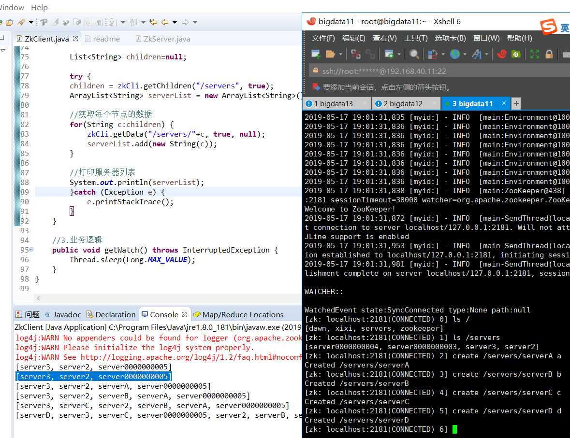This screenshot has height=438, width=570.
Task: Click the Forward navigation arrow in Eclipse
Action: [185, 23]
